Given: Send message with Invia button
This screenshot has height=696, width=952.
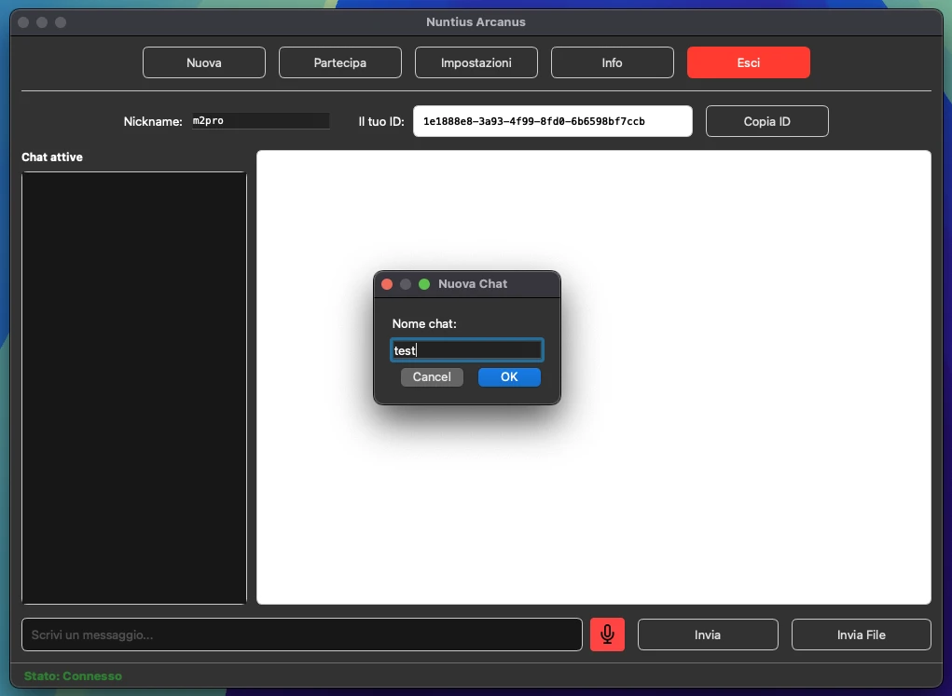Looking at the screenshot, I should 708,635.
